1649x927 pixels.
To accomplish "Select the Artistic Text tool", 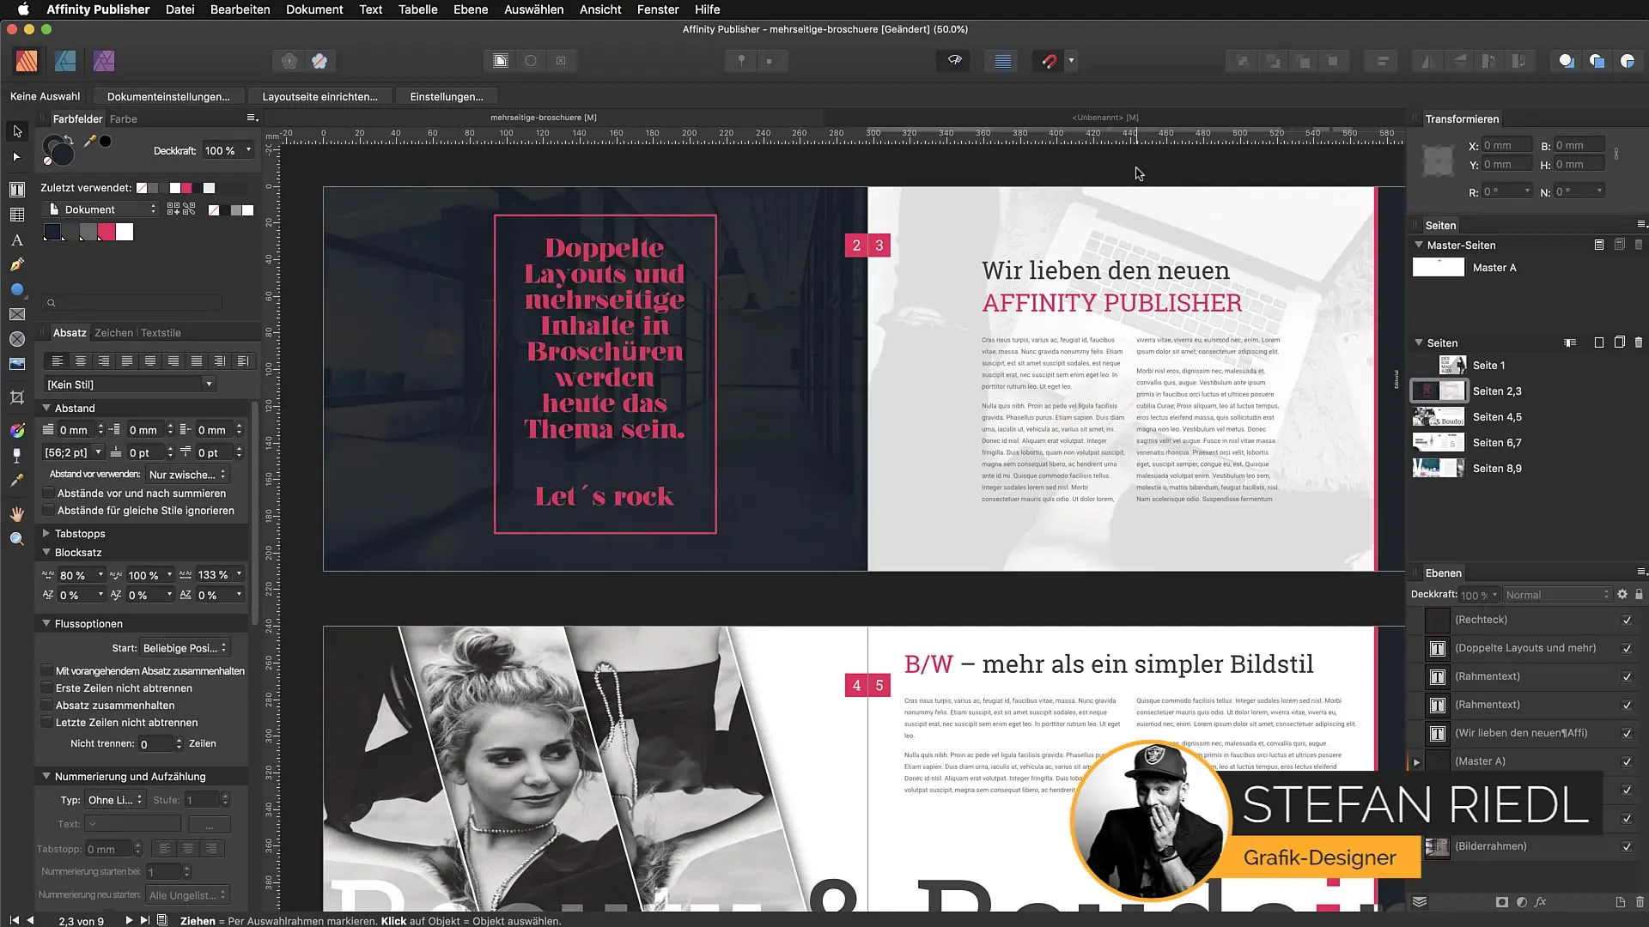I will (17, 240).
